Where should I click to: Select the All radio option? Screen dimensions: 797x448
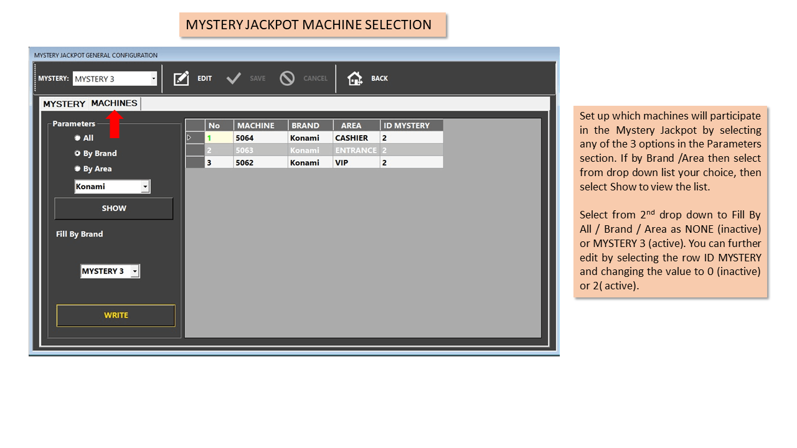(x=78, y=138)
